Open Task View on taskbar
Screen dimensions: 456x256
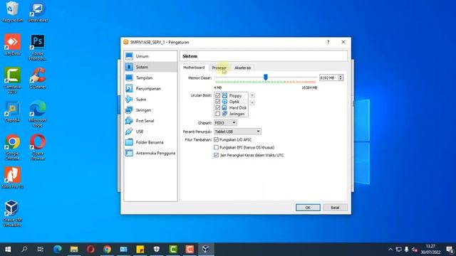coord(41,250)
